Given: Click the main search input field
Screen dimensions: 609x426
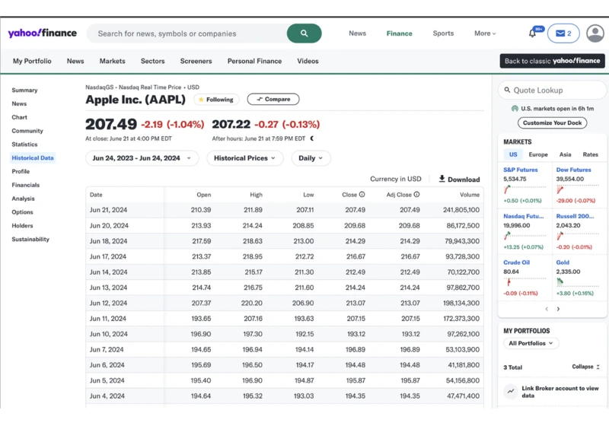Looking at the screenshot, I should point(187,33).
